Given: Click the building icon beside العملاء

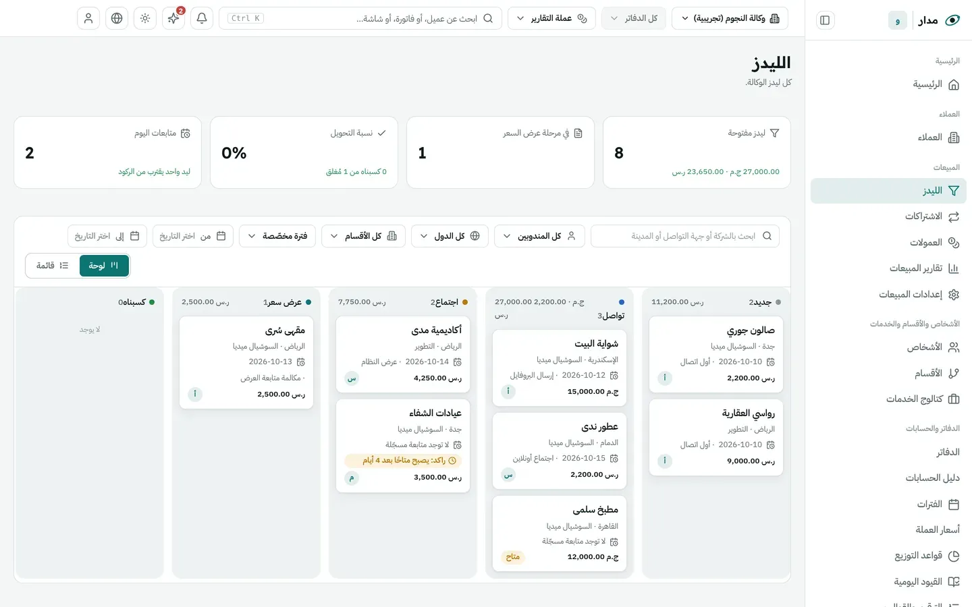Looking at the screenshot, I should [954, 138].
